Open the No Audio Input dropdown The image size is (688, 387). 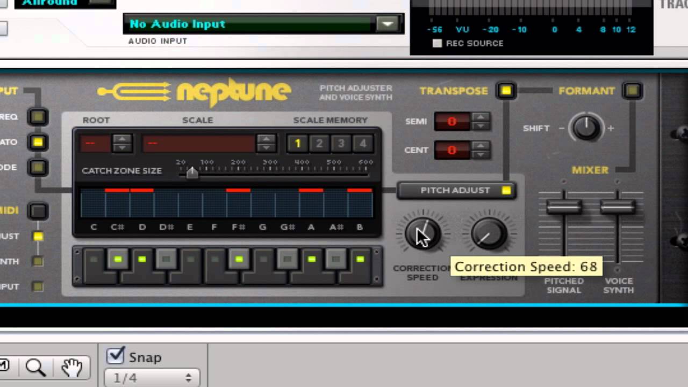pyautogui.click(x=388, y=24)
